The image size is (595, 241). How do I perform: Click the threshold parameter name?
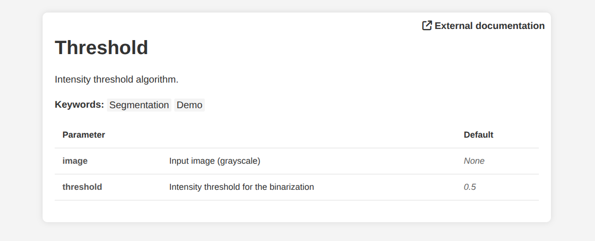coord(82,187)
